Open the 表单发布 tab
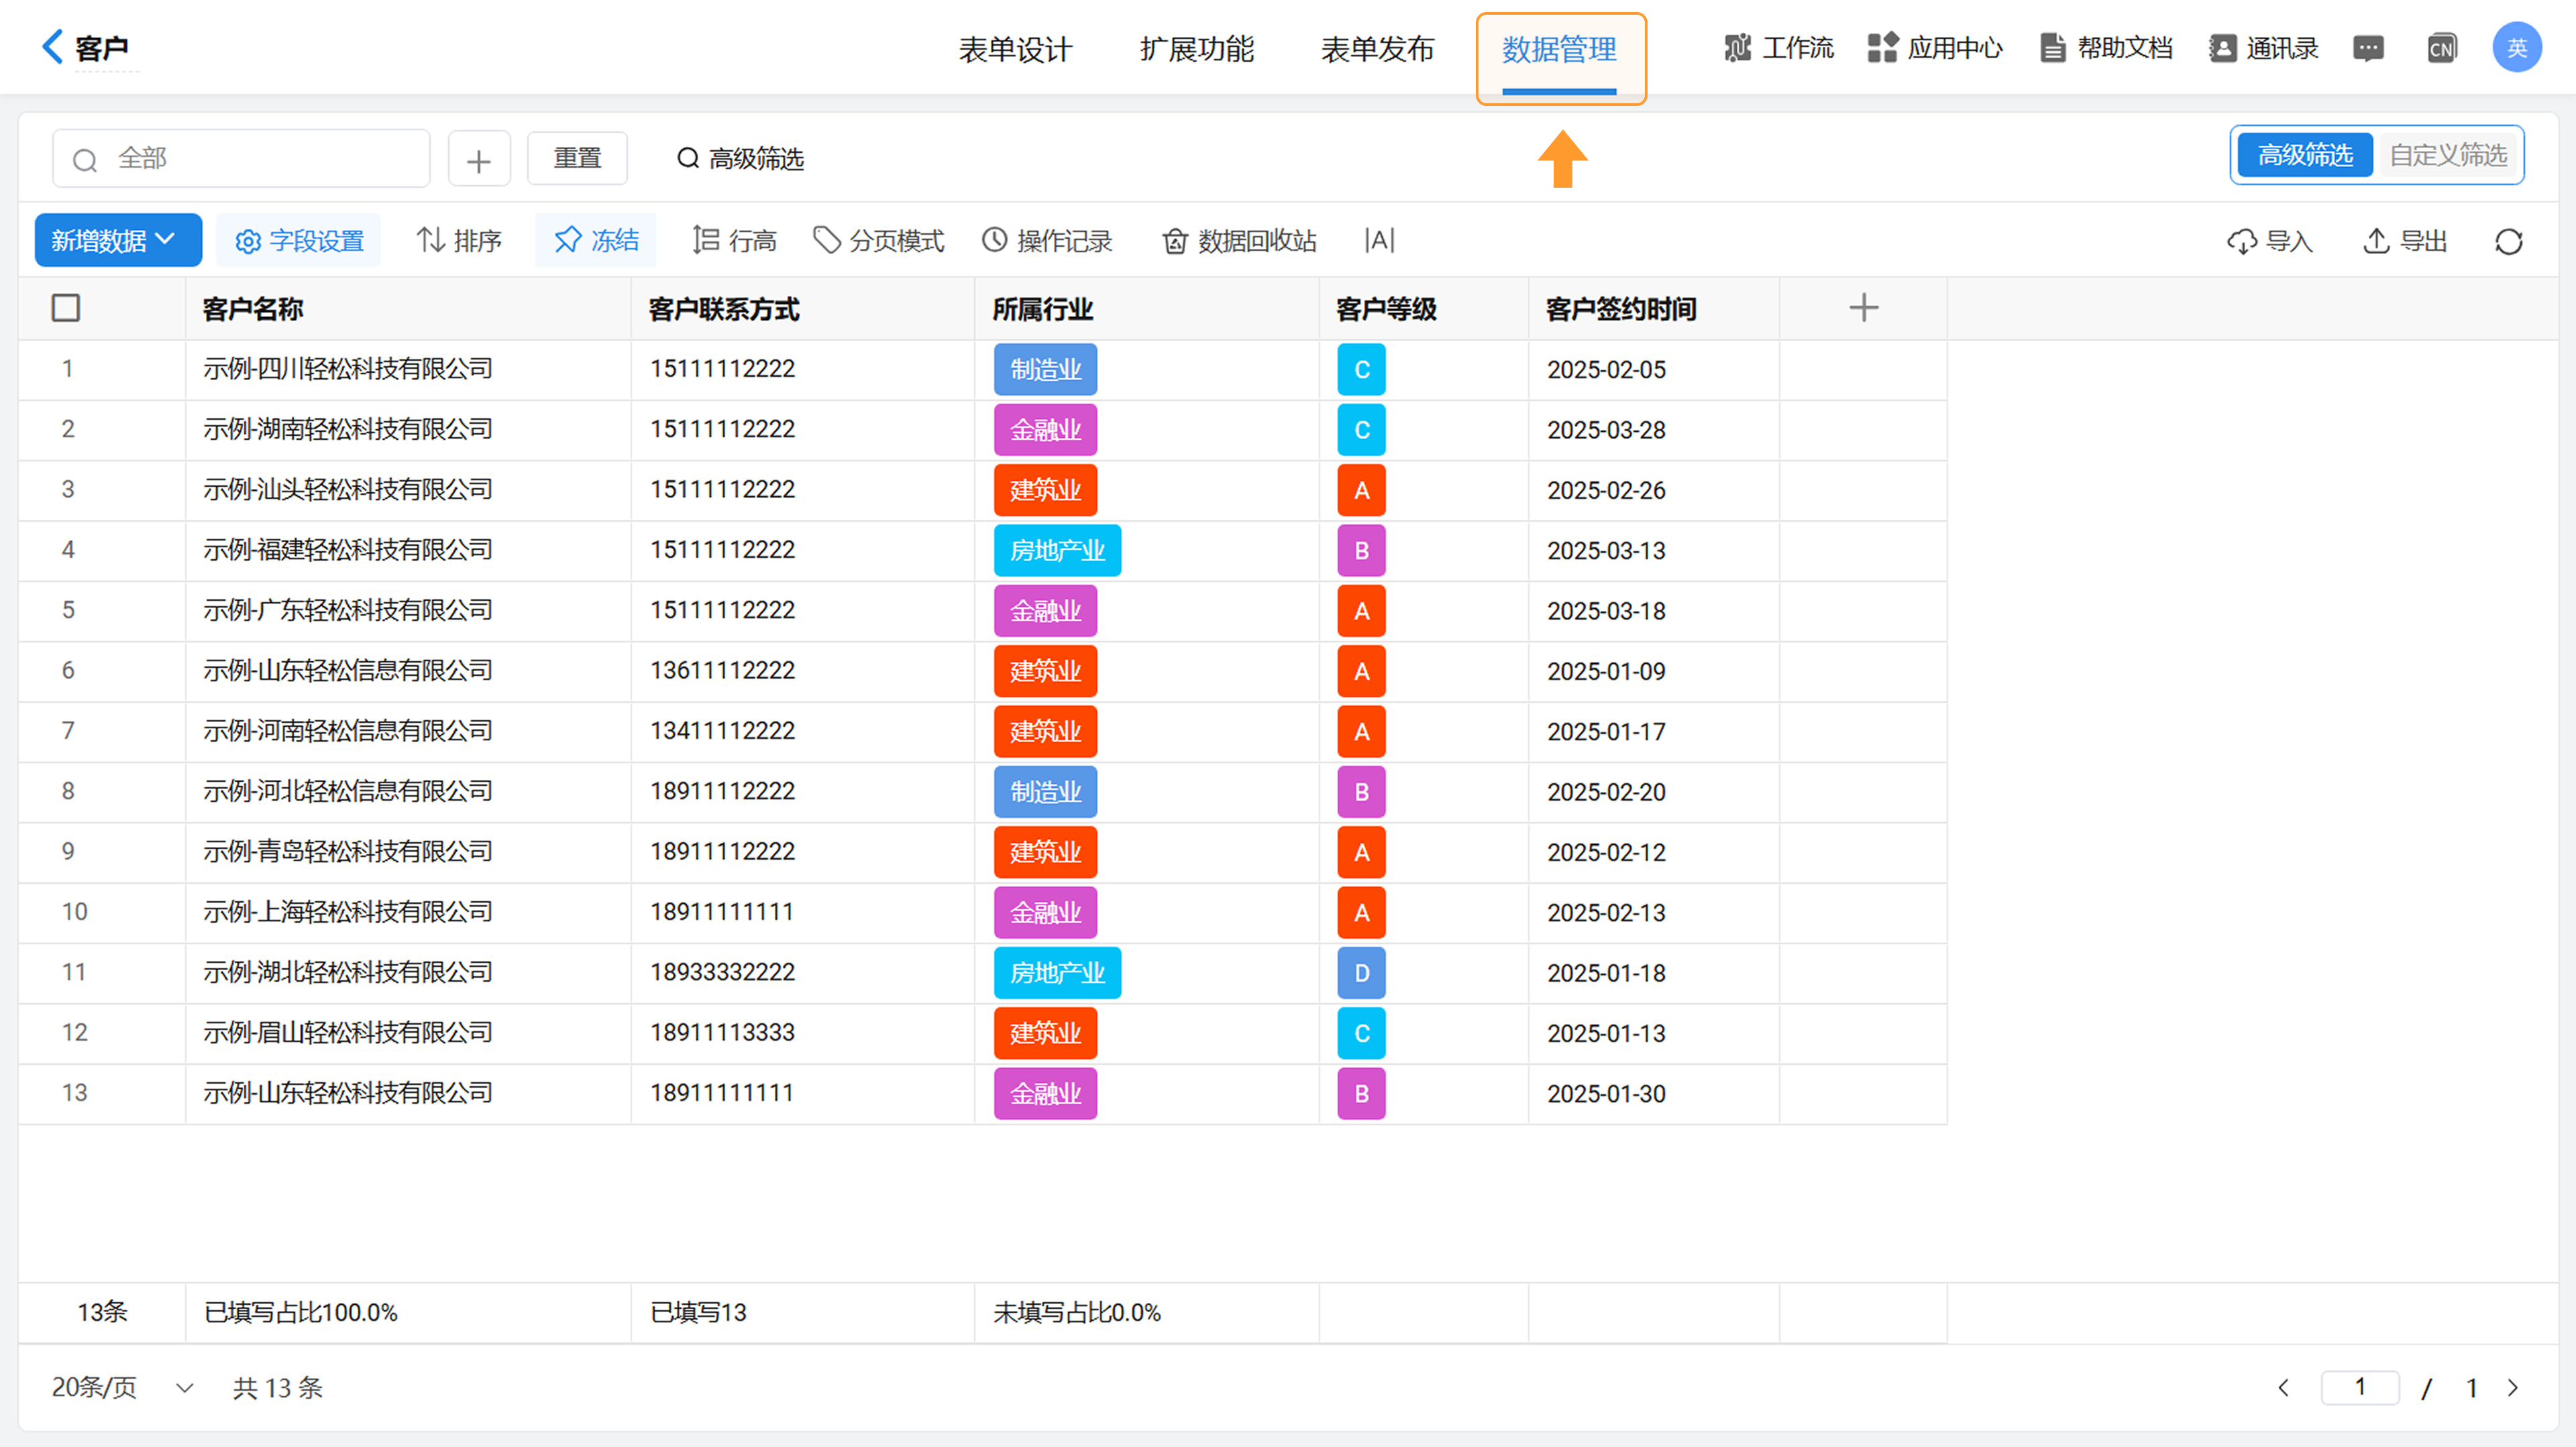This screenshot has height=1447, width=2576. pyautogui.click(x=1378, y=49)
